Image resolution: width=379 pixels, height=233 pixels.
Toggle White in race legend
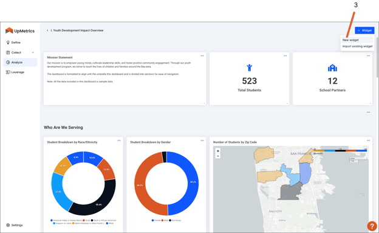(110, 223)
